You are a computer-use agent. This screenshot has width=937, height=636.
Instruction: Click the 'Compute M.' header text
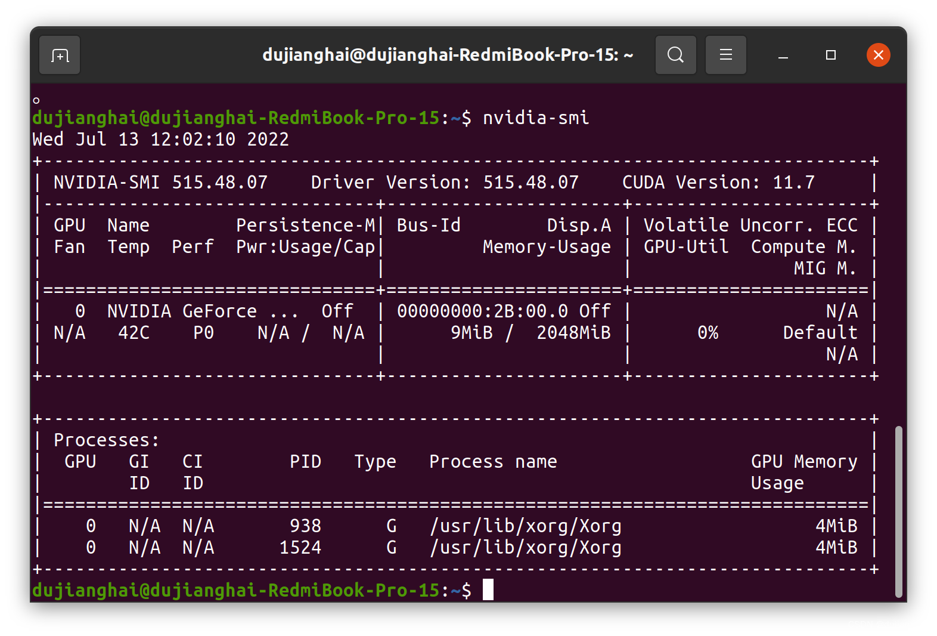click(x=804, y=246)
